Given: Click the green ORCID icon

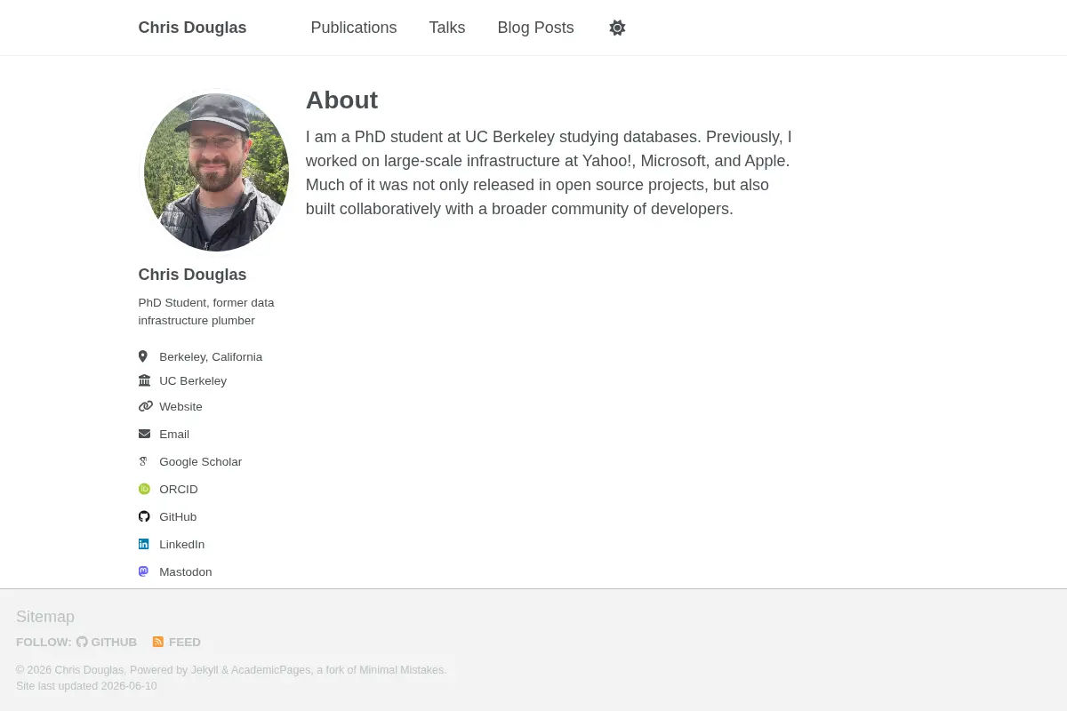Looking at the screenshot, I should point(144,489).
